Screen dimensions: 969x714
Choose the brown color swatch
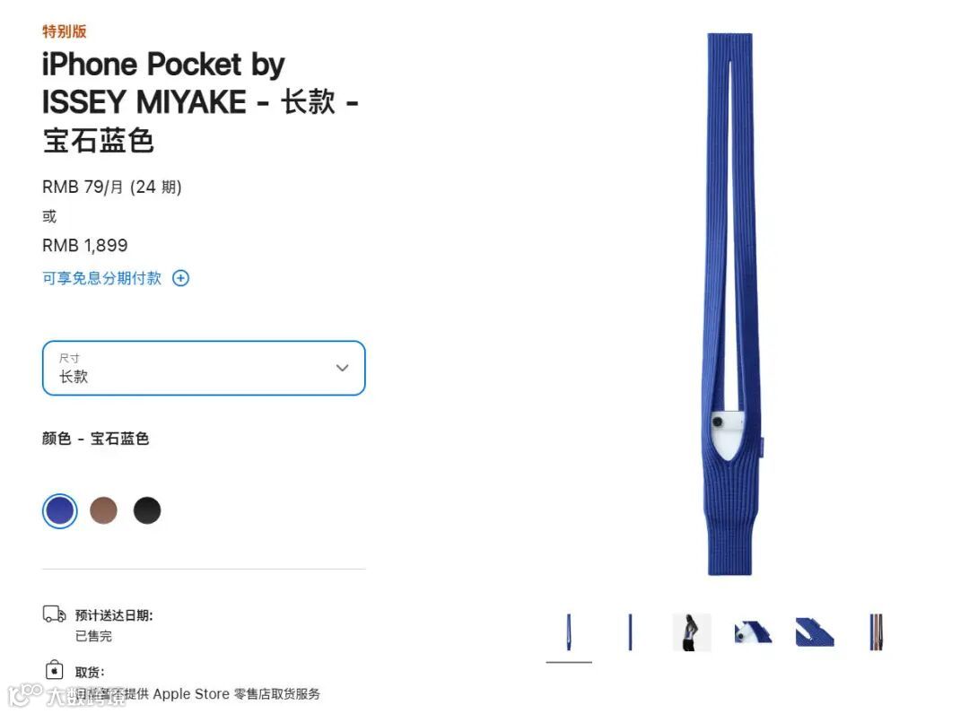coord(103,510)
